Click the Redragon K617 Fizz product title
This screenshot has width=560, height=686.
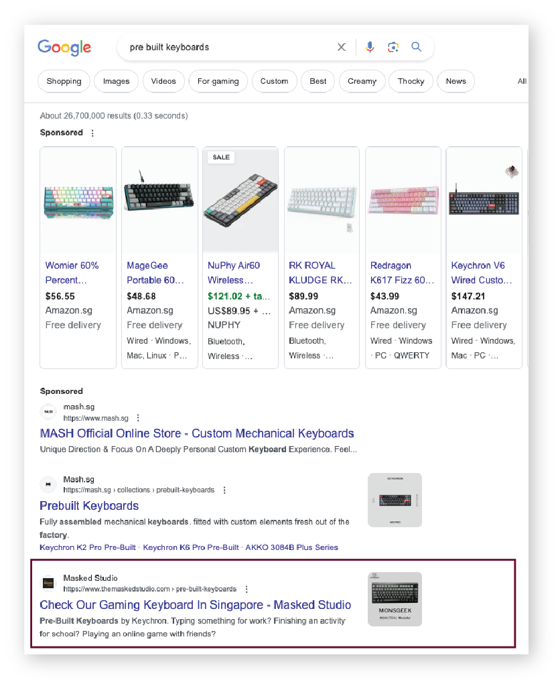click(x=402, y=273)
